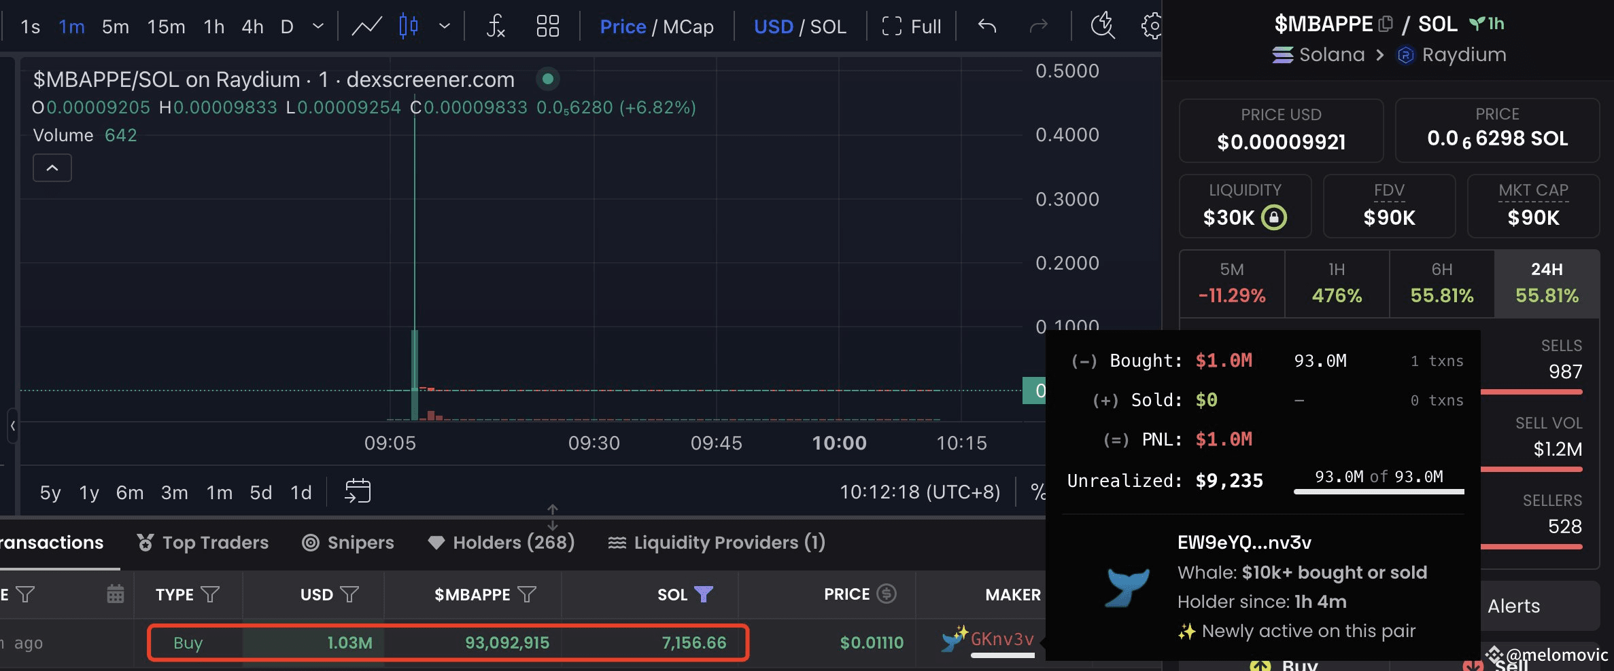Open the Alerts button
Screen dimensions: 1614x671
1540,606
